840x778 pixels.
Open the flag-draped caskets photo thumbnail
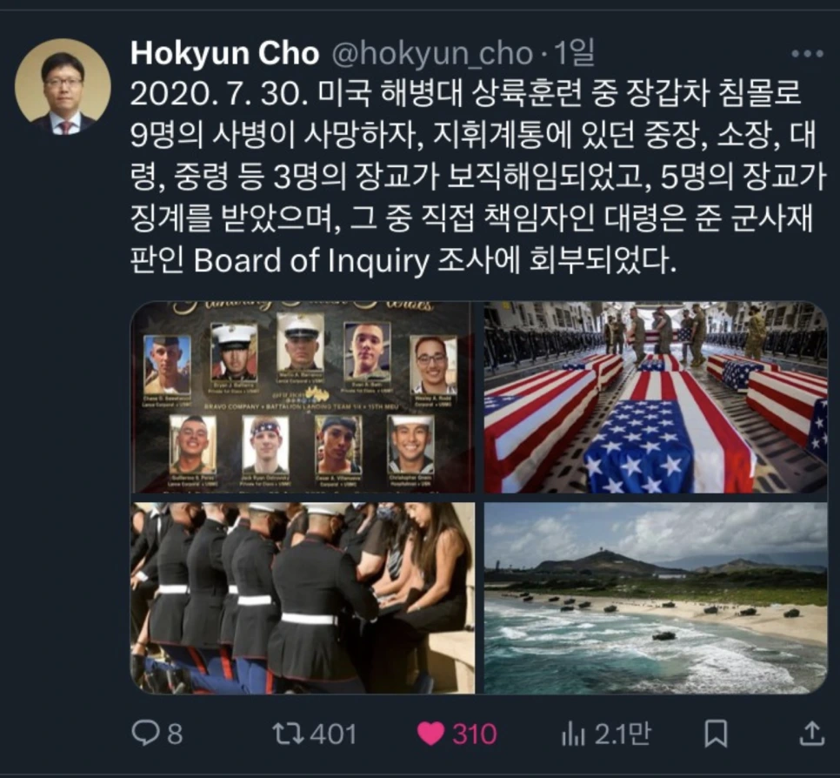point(656,398)
